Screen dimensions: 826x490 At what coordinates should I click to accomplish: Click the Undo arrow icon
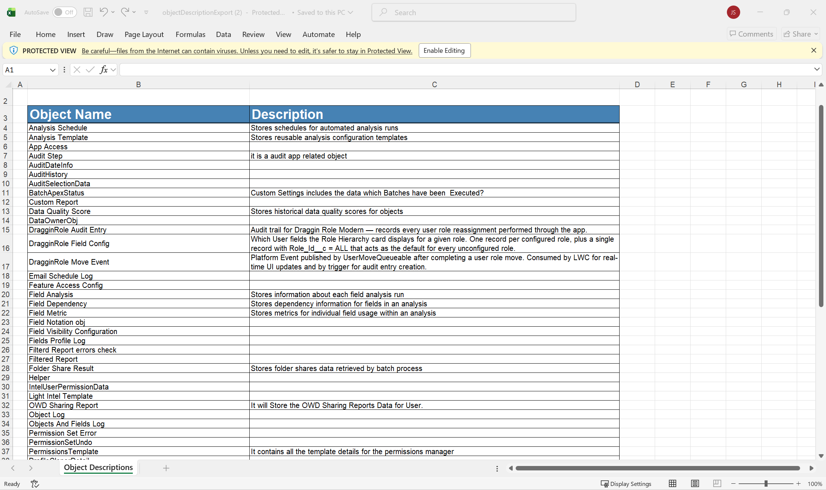104,12
